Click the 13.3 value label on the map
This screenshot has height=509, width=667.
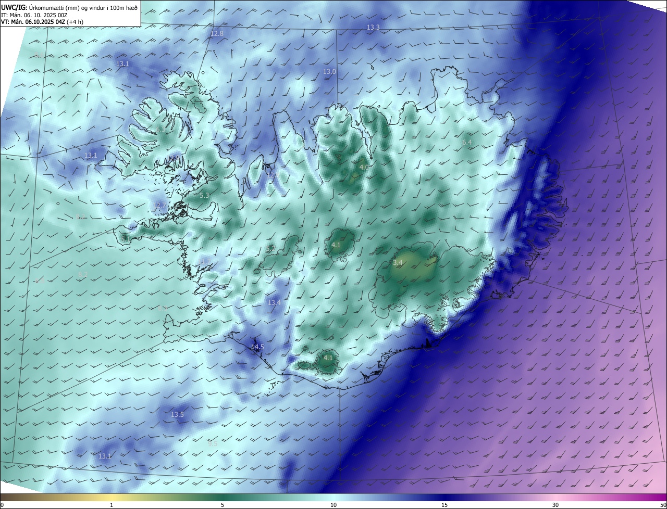pos(373,27)
